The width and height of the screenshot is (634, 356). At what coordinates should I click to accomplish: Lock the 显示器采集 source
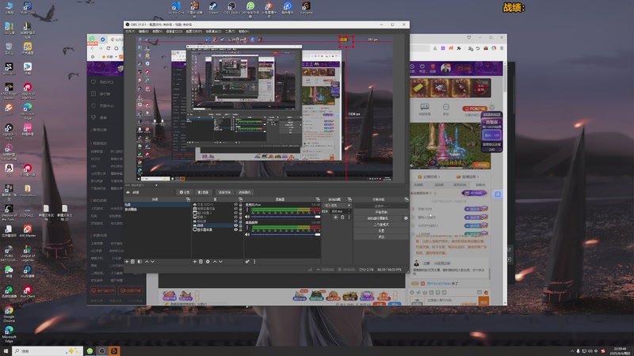[x=241, y=229]
